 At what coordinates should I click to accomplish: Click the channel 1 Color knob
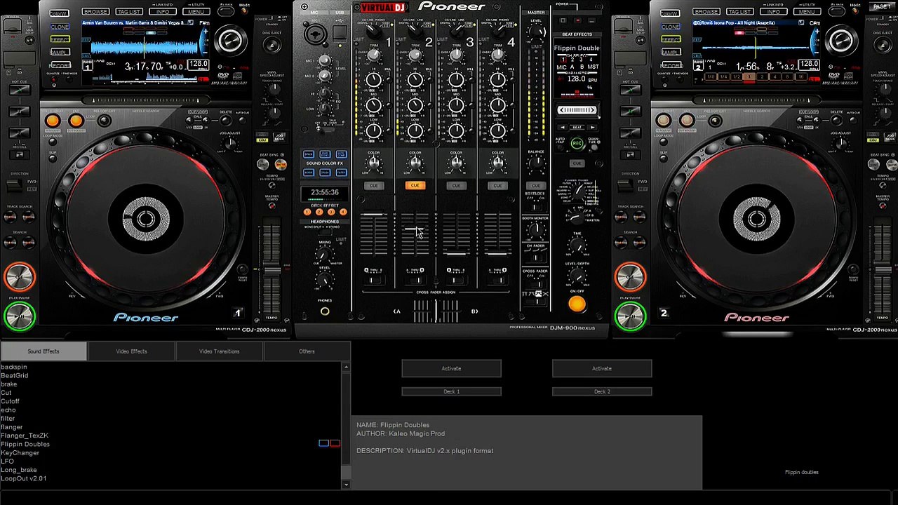click(x=373, y=164)
